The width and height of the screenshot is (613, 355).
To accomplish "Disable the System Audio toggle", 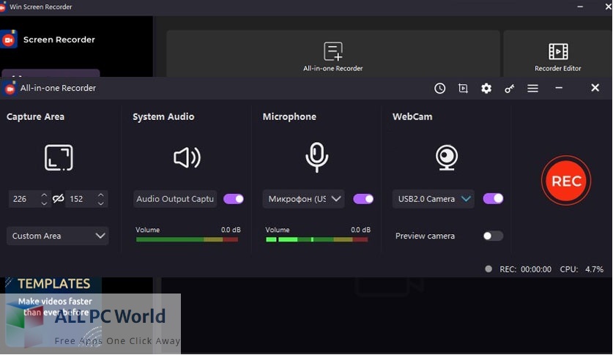I will pyautogui.click(x=234, y=199).
